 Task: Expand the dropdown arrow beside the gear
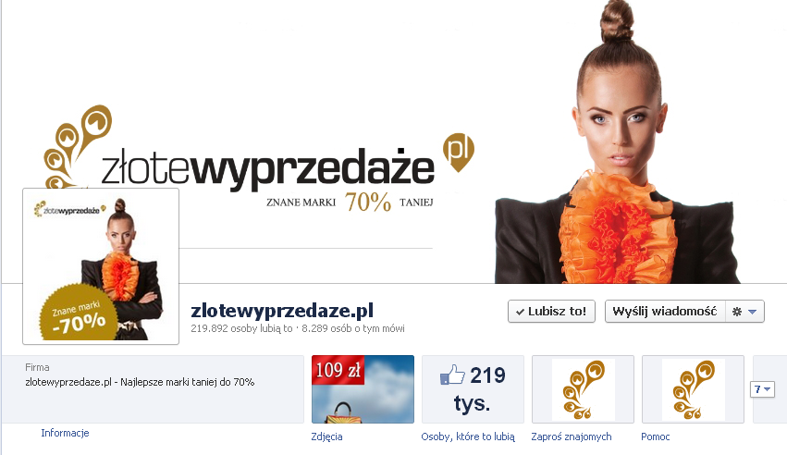(x=752, y=312)
